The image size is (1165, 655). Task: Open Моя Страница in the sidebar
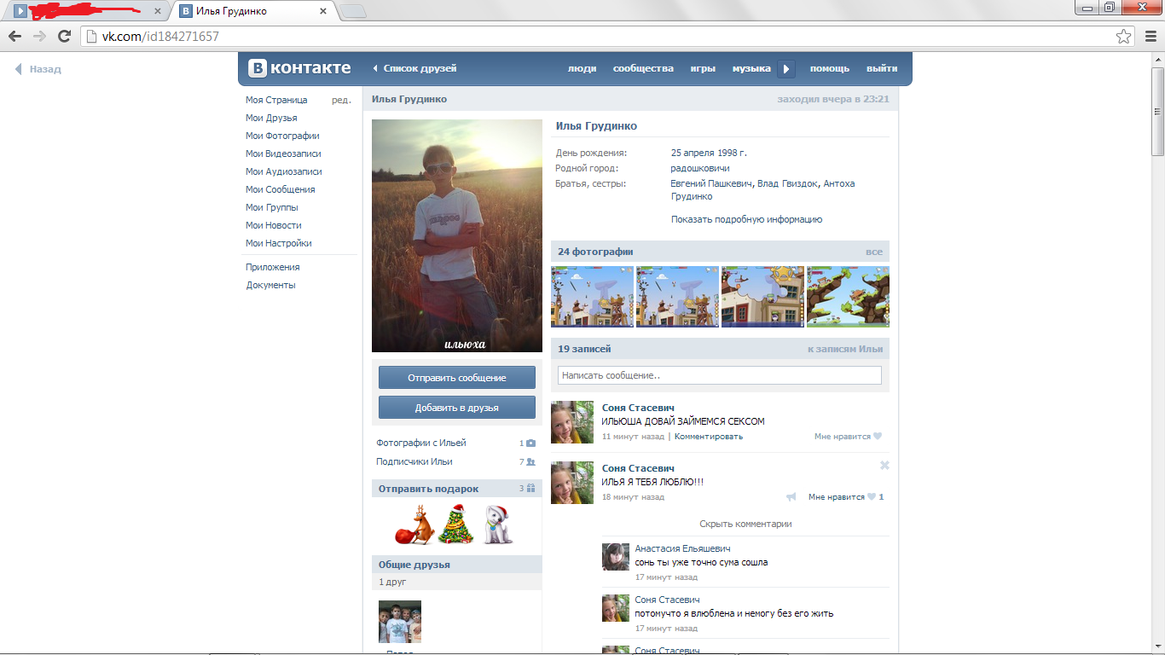coord(276,100)
